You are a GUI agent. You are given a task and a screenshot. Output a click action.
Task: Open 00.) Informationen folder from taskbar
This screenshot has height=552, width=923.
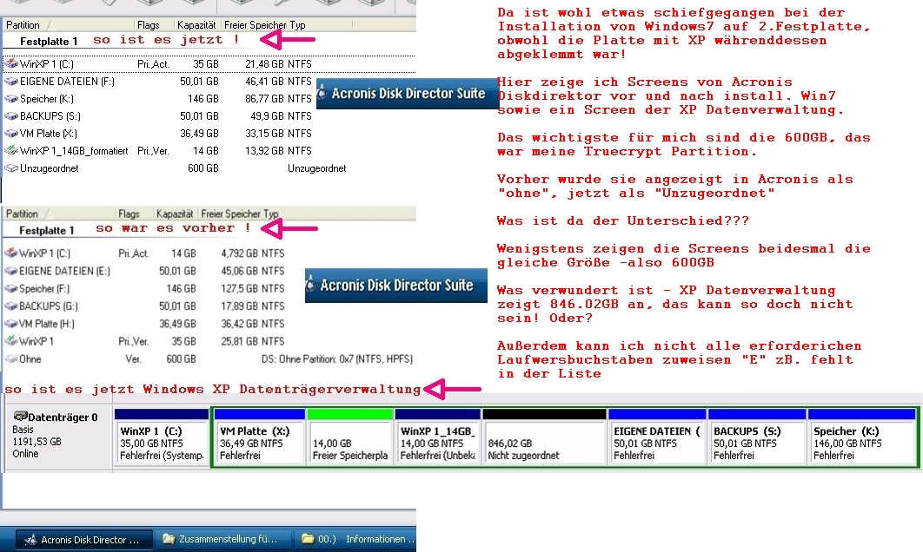coord(356,539)
